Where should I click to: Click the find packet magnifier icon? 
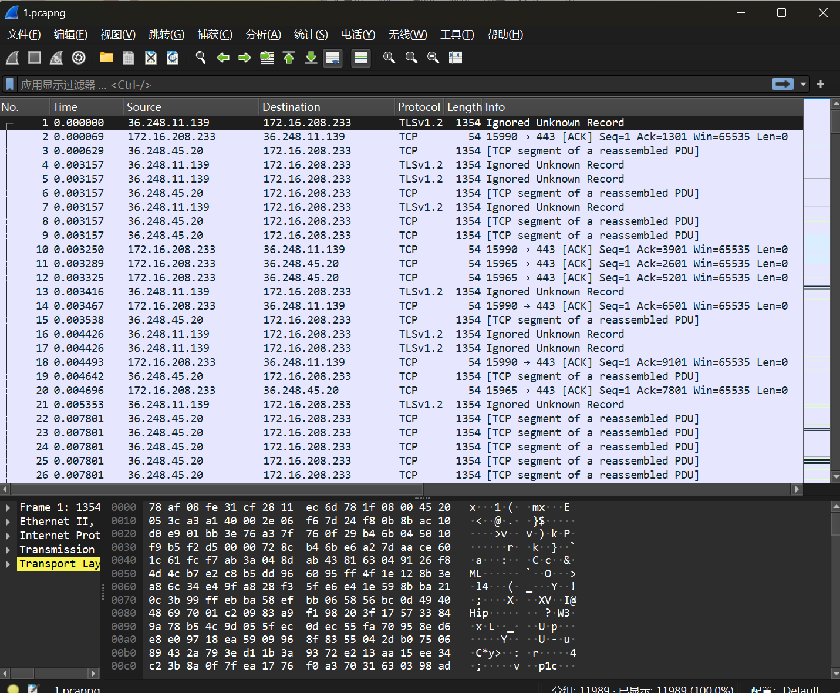(201, 58)
